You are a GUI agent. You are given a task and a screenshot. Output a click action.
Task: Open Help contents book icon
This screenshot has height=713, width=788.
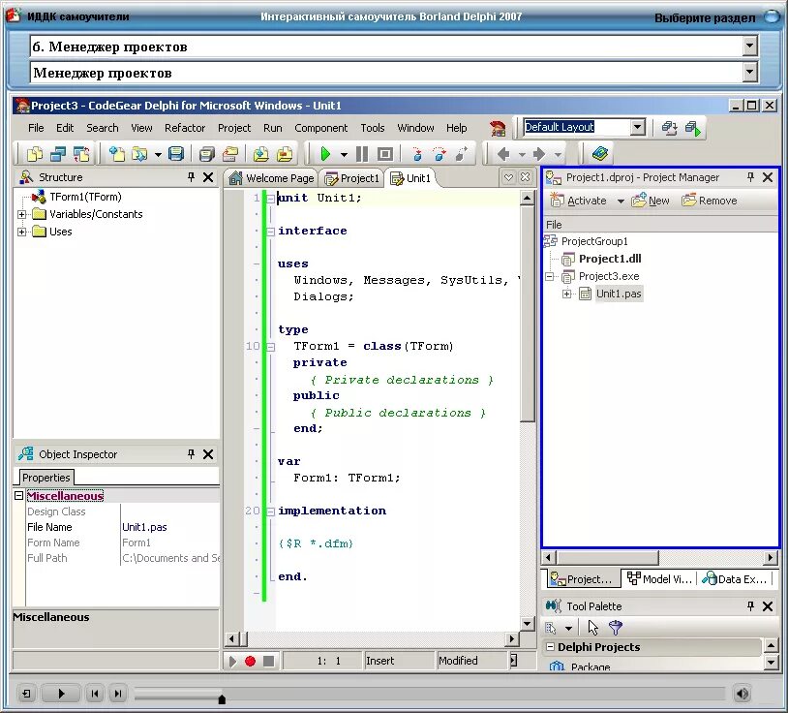coord(599,154)
